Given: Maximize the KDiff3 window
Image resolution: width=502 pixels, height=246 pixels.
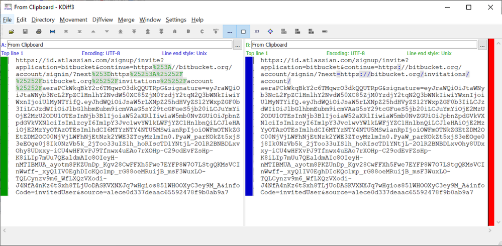Looking at the screenshot, I should [469, 8].
